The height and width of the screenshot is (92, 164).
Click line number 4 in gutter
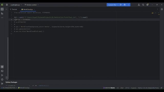(12, 20)
